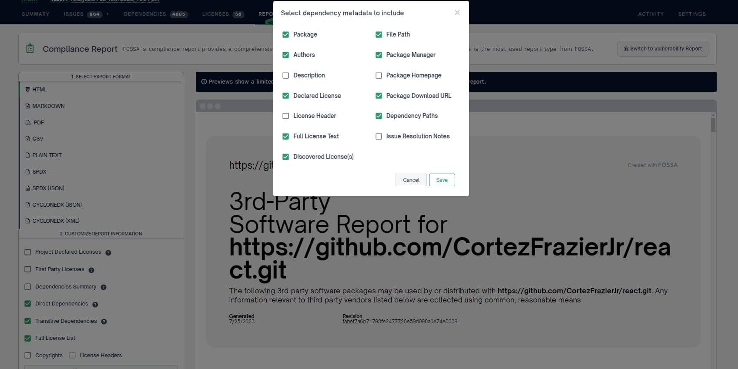Click the HTML format file icon
738x369 pixels.
tap(28, 90)
